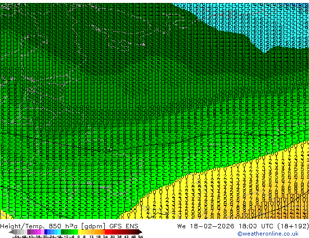
Task: Click the yellow swatch above 0 in legend
Action: pos(79,232)
